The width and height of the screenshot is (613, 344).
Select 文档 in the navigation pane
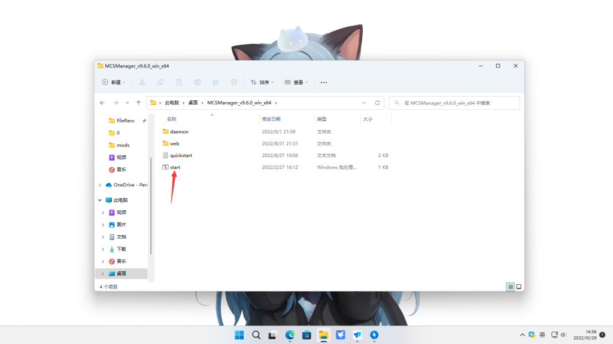[x=118, y=237]
